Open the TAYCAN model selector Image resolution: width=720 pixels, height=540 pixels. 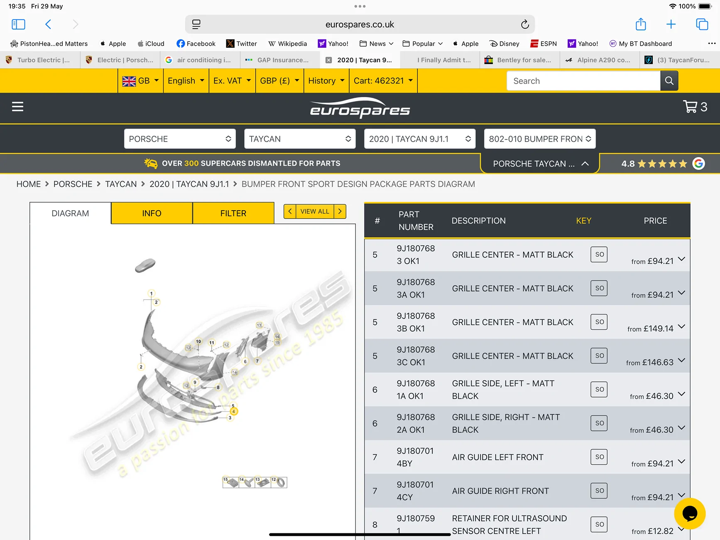click(x=300, y=139)
